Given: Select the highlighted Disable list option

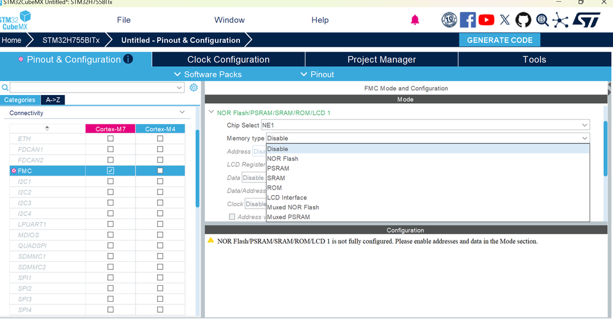Looking at the screenshot, I should [428, 148].
